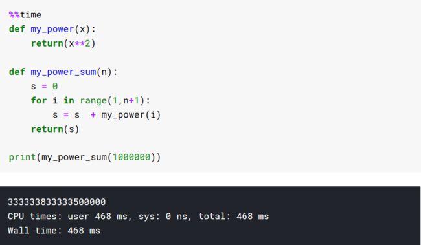
Task: Click the Wall time: 468 ms line
Action: point(54,231)
